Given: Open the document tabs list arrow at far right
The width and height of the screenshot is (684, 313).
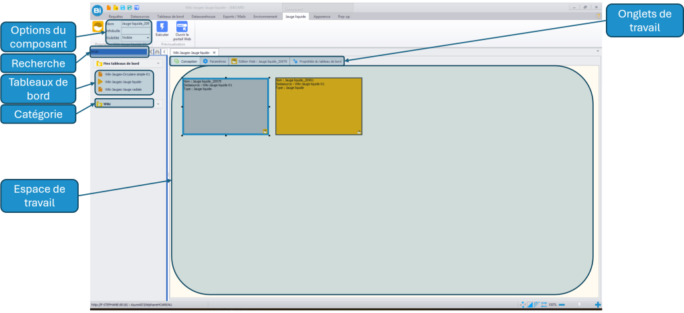Looking at the screenshot, I should pos(598,51).
